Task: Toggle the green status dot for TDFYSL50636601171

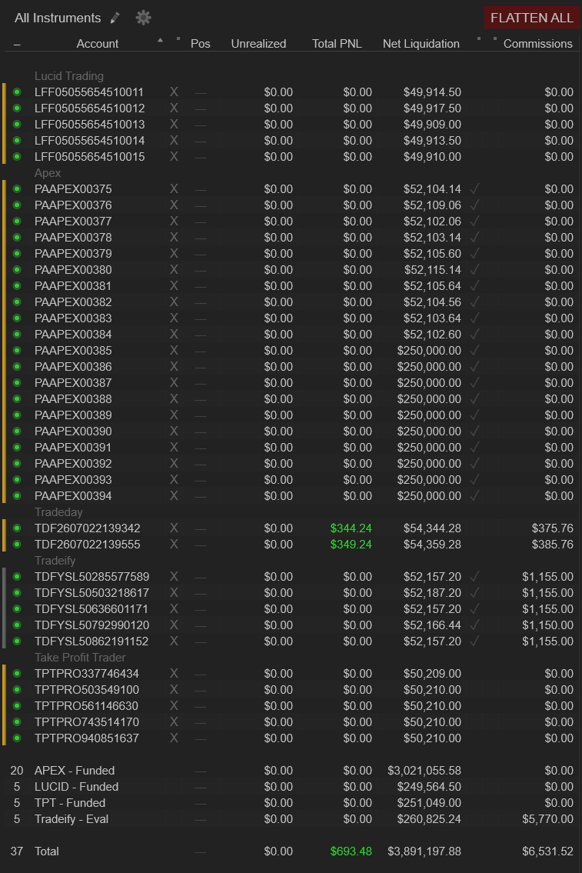Action: tap(17, 608)
